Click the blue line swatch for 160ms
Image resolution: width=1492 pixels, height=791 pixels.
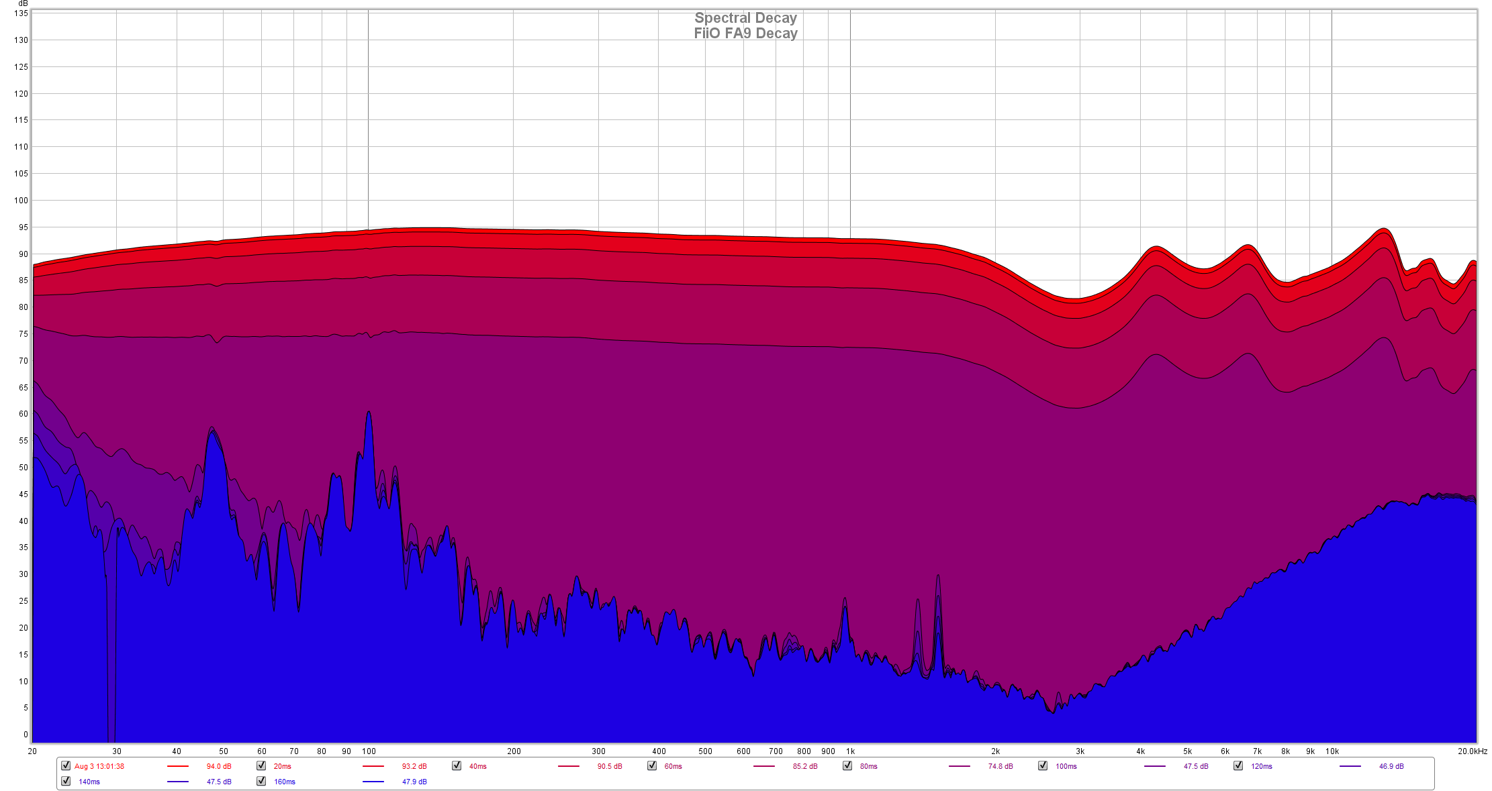pyautogui.click(x=373, y=782)
